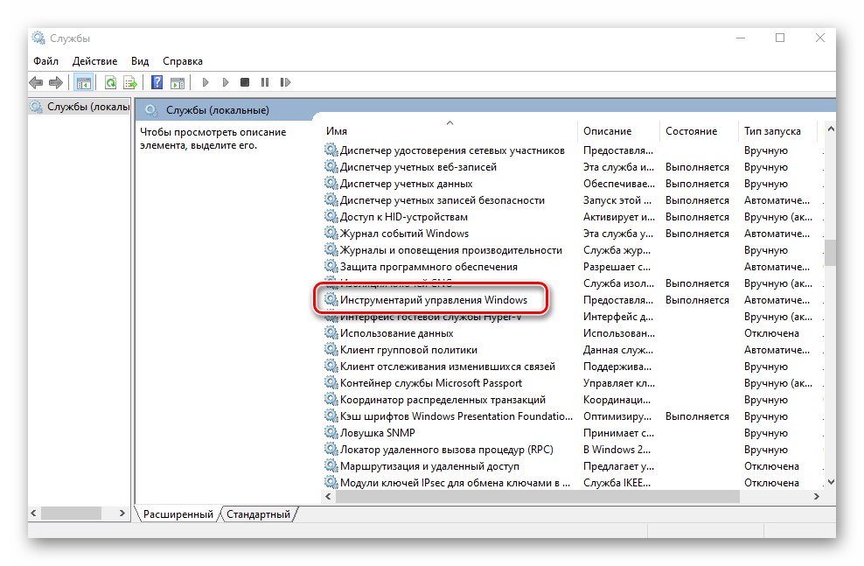Image resolution: width=864 pixels, height=566 pixels.
Task: Toggle the console tree pane icon
Action: tap(83, 81)
